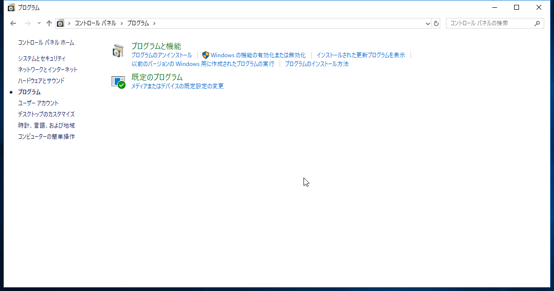The width and height of the screenshot is (554, 291).
Task: Click the UAC shield icon beside Windows の機能
Action: [206, 55]
